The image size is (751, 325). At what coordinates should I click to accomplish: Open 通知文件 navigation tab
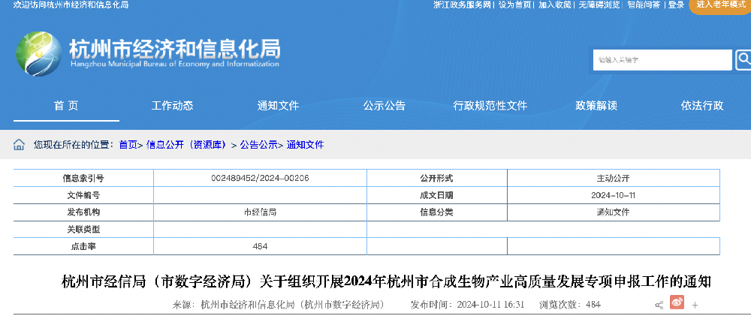(279, 106)
